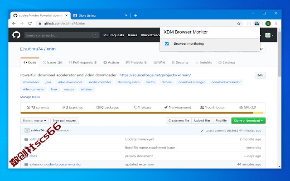Click the subhra74 owner link
This screenshot has width=290, height=181.
pos(34,49)
